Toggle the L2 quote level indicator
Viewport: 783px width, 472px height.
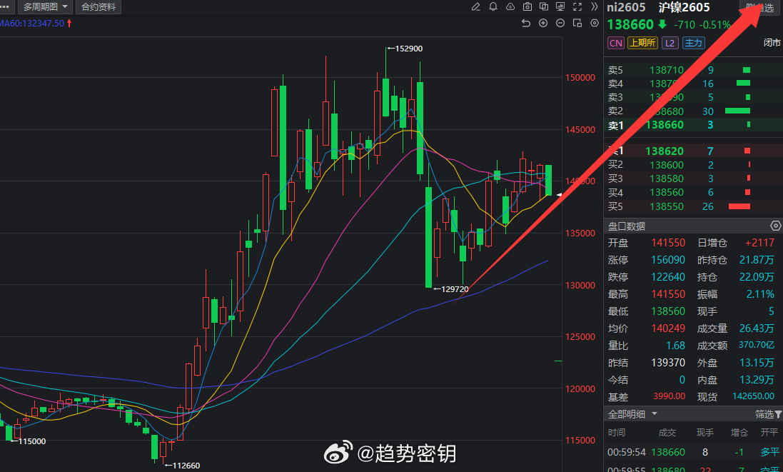pyautogui.click(x=670, y=43)
